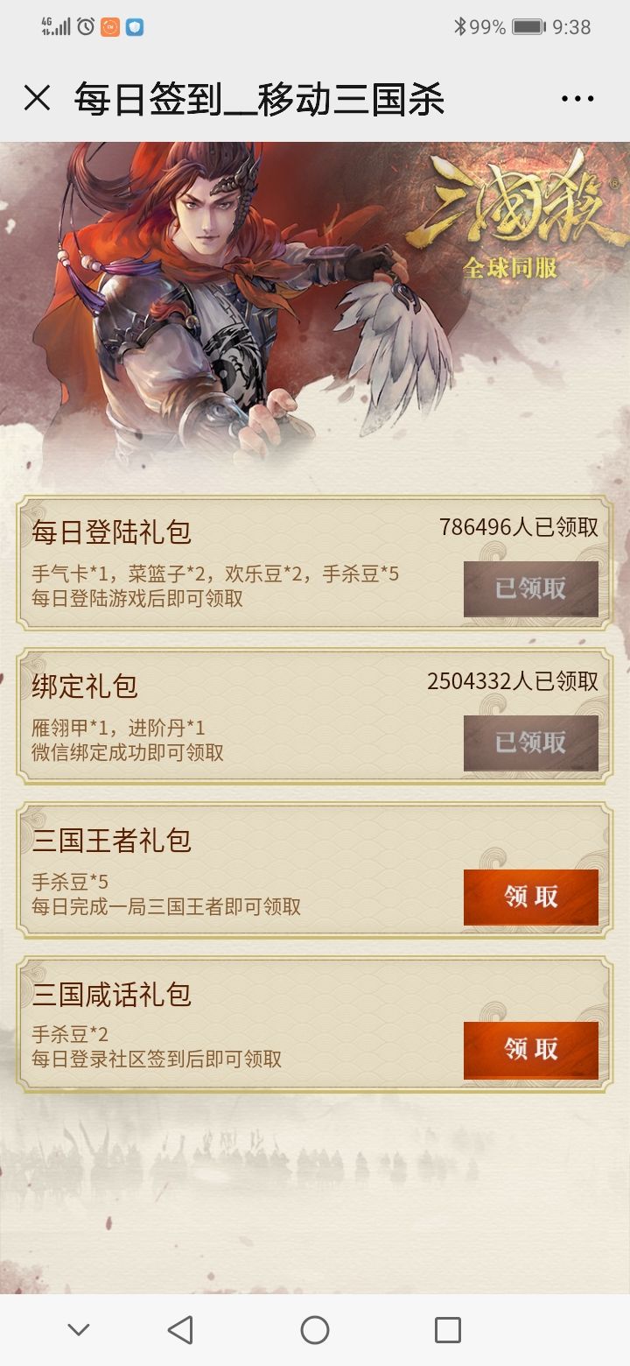
Task: Tap the orange app notification icon
Action: point(110,27)
